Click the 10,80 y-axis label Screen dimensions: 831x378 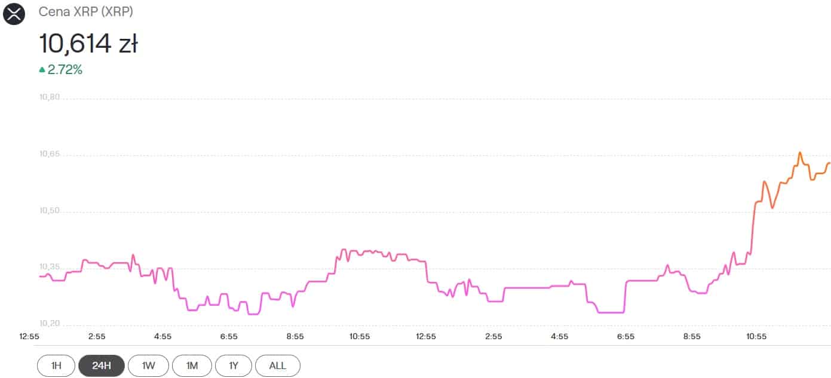click(x=50, y=98)
